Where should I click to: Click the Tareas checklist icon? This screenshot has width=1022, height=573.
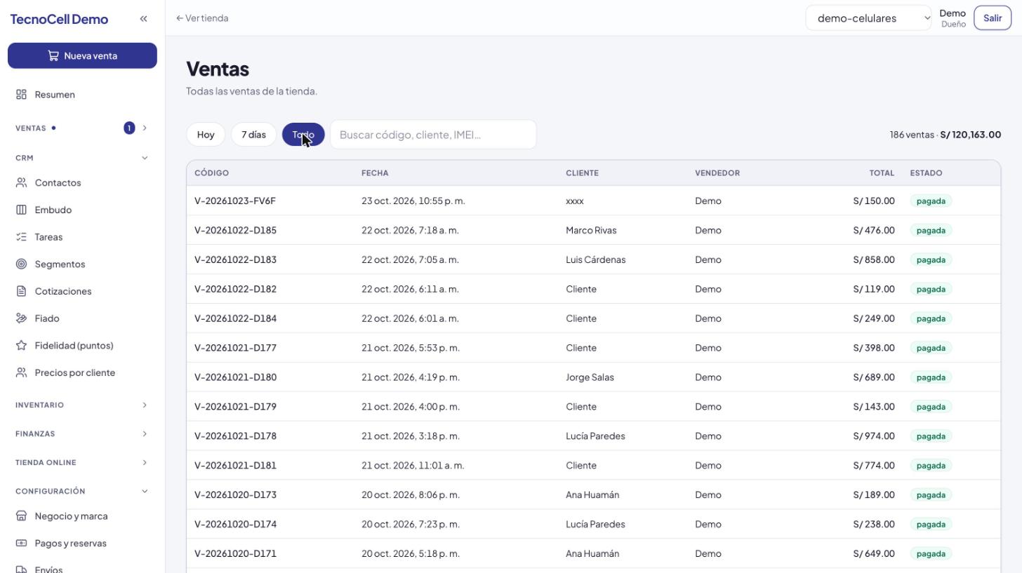(x=21, y=237)
